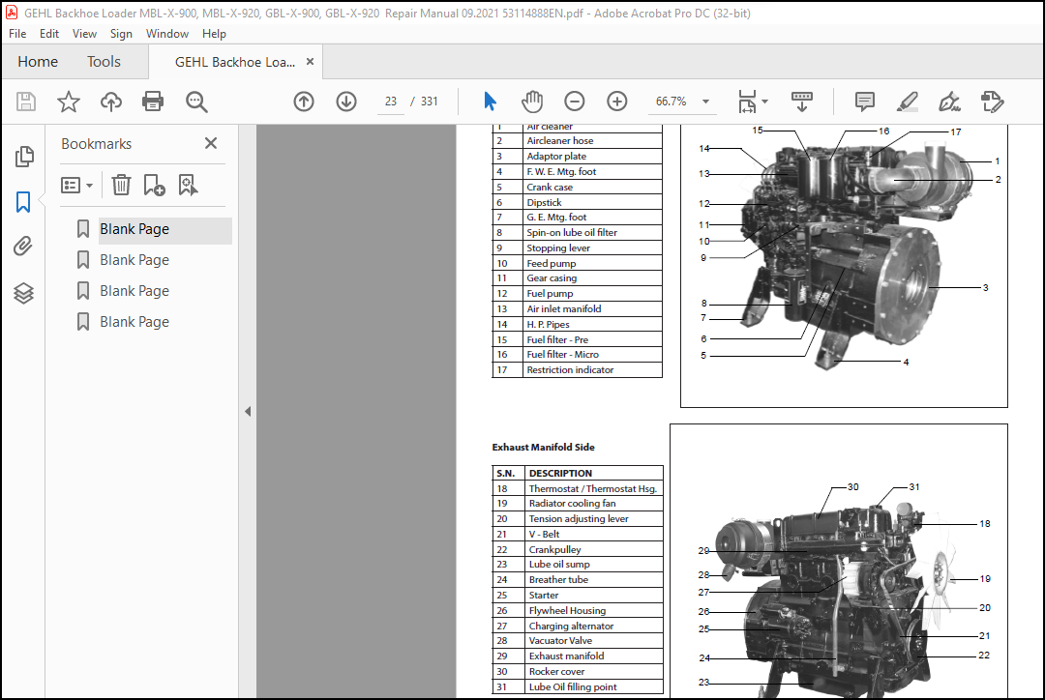Click the zoom value 66.7% field
Screen dimensions: 1045x700
pyautogui.click(x=672, y=102)
